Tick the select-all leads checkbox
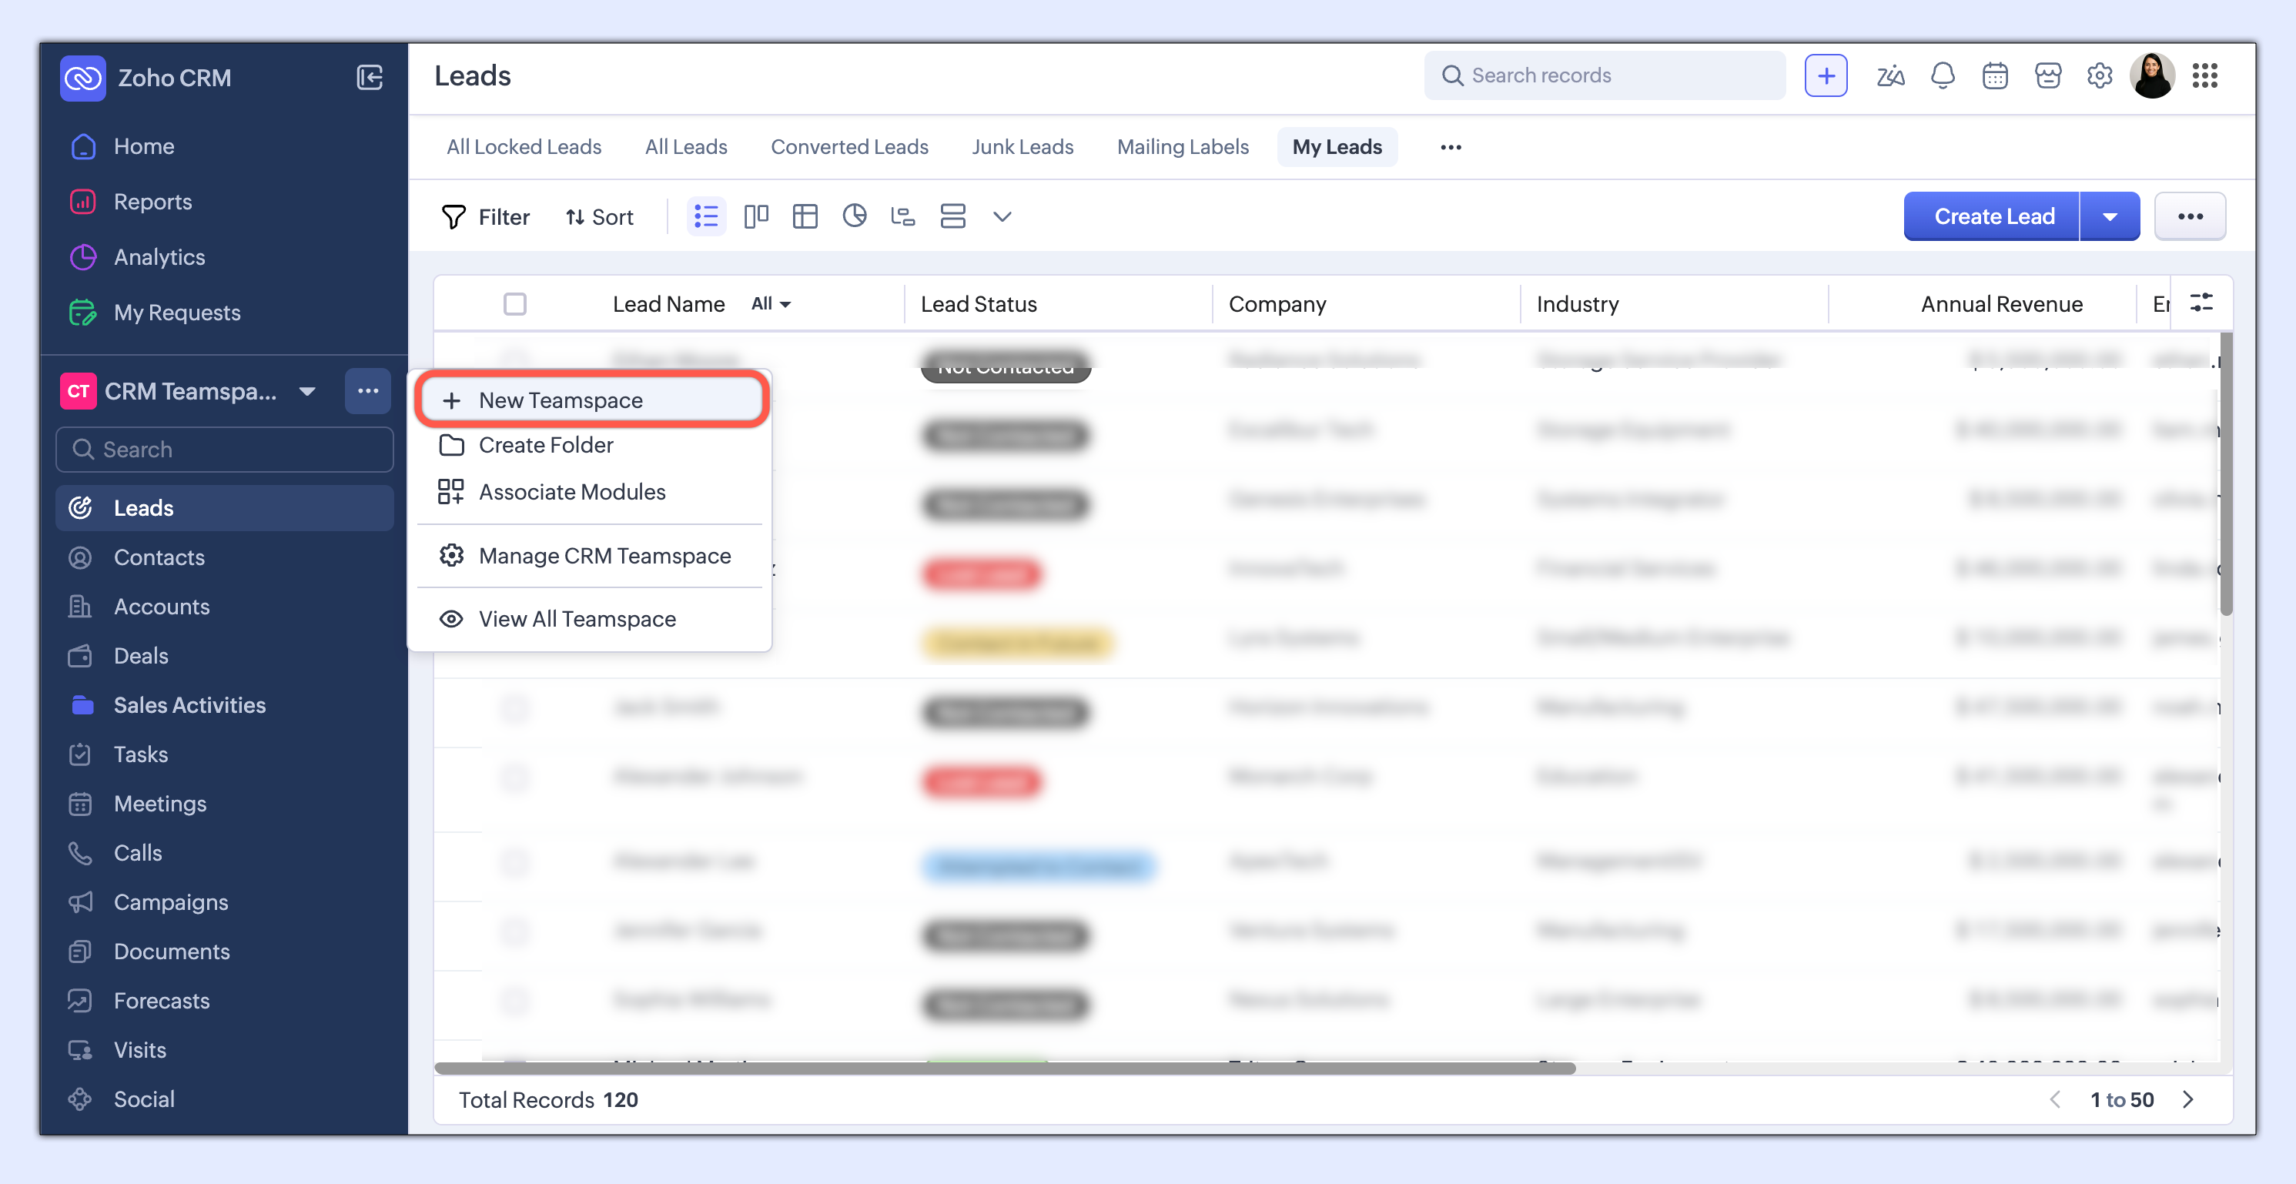 [x=514, y=304]
